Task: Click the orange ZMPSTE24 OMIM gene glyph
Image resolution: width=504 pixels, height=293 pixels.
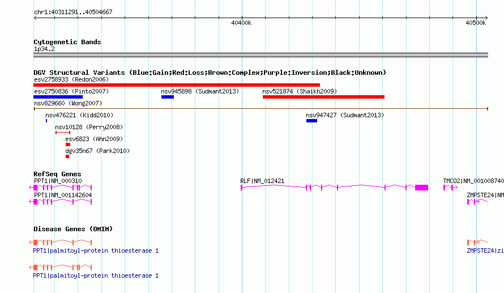Action: [x=477, y=242]
